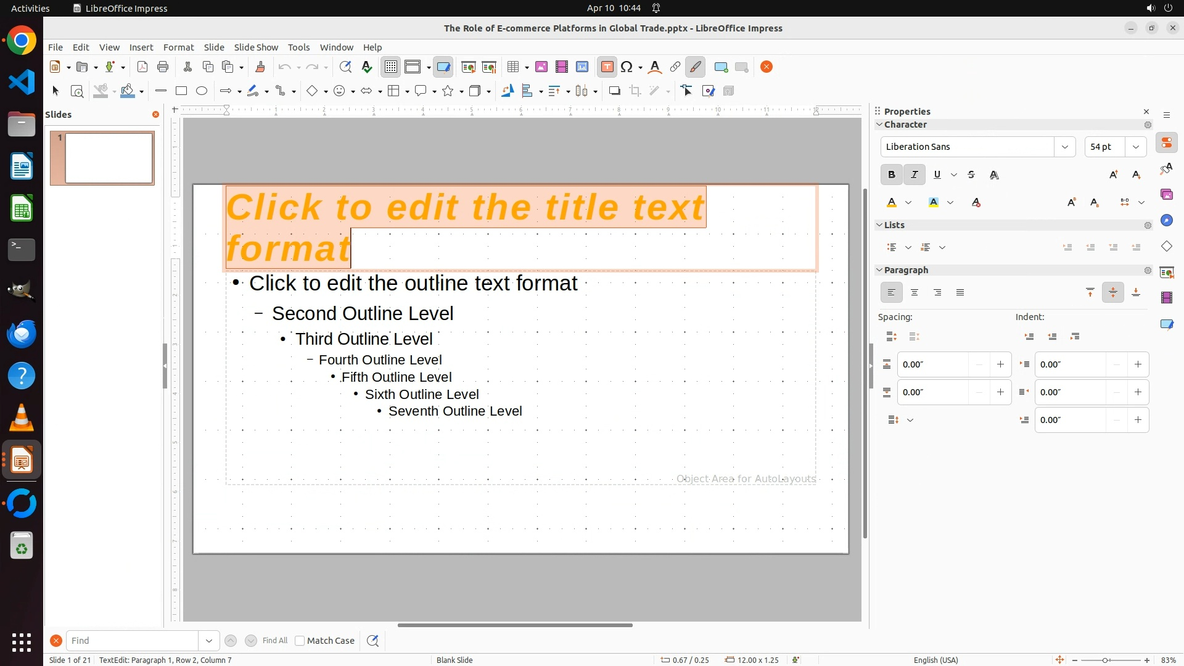Viewport: 1184px width, 666px height.
Task: Click the Insert Image icon
Action: click(x=541, y=67)
